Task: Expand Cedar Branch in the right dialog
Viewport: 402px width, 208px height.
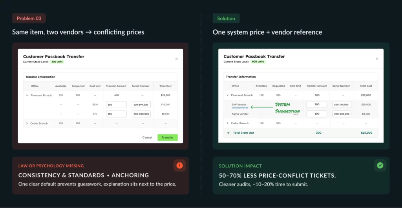Action: [228, 123]
